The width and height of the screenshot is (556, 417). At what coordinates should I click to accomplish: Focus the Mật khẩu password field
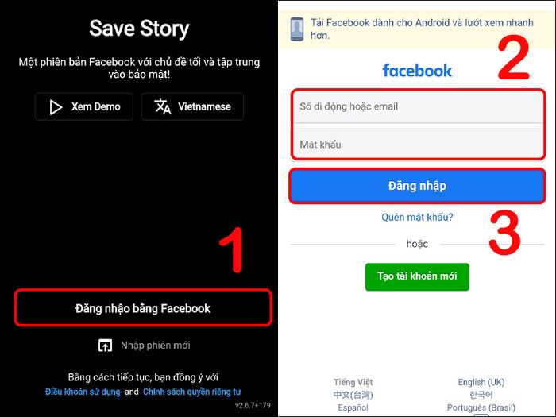(x=418, y=144)
